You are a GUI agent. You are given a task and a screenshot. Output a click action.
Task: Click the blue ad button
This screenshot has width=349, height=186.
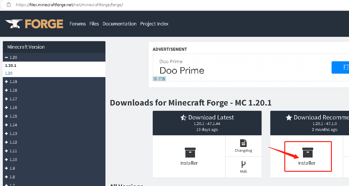[x=340, y=67]
